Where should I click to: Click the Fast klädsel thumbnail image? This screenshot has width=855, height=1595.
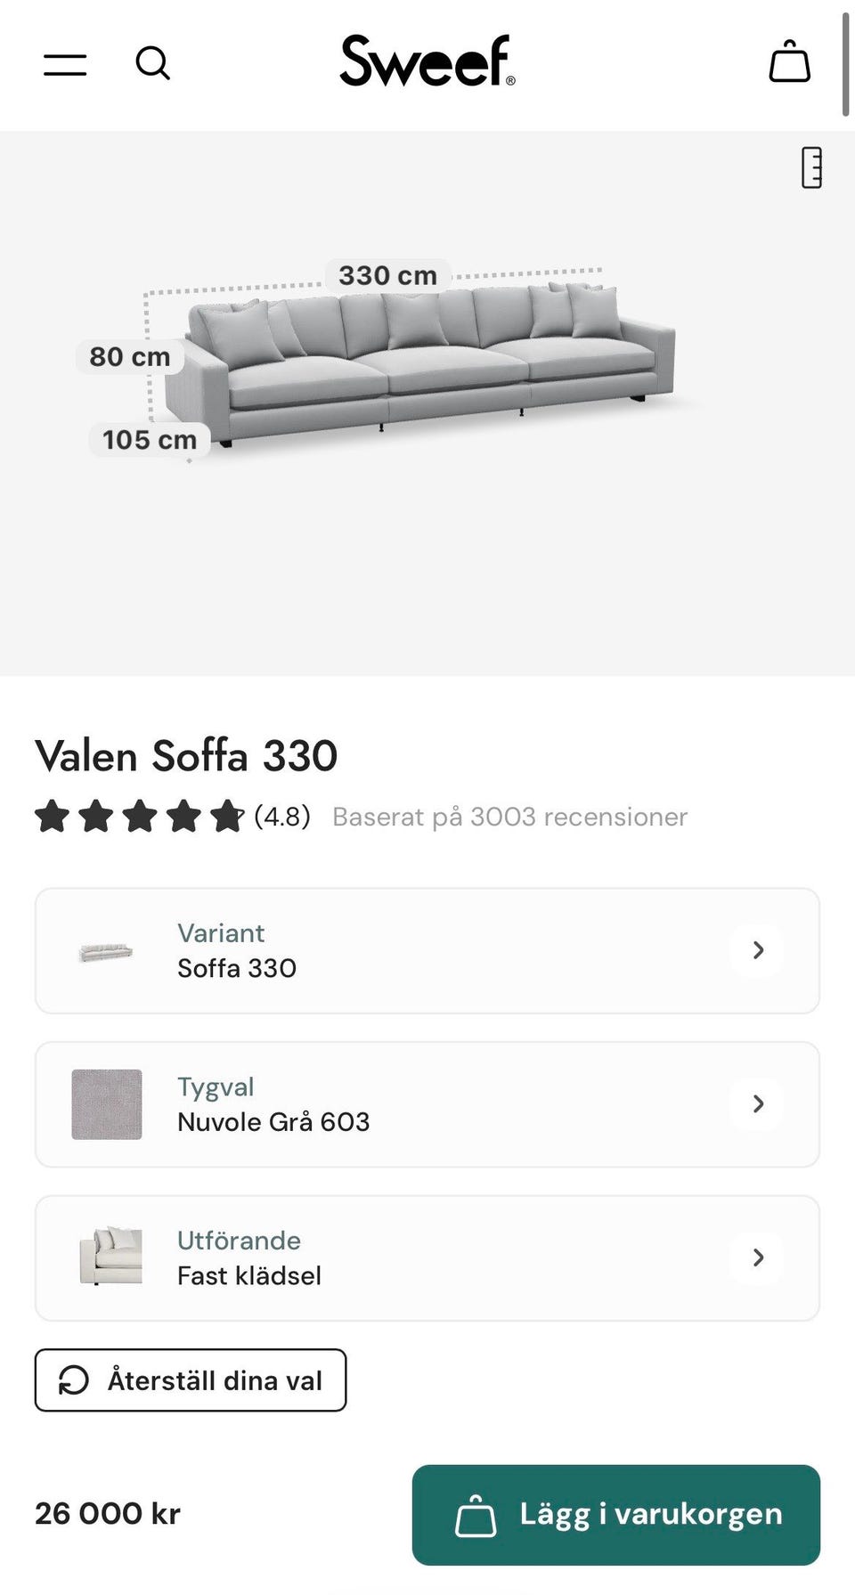pos(110,1255)
